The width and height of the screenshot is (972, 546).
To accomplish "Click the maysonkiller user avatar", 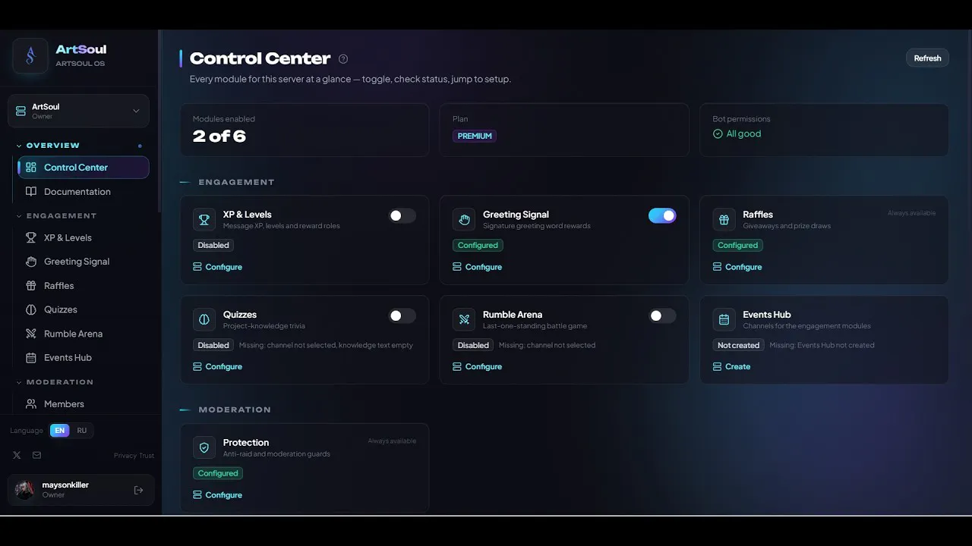I will pos(25,490).
